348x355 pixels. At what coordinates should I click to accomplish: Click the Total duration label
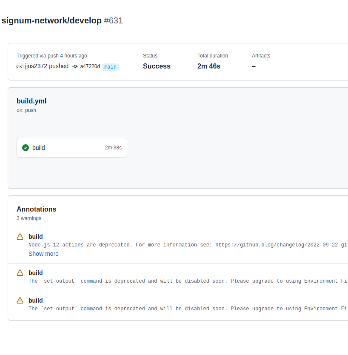click(212, 56)
